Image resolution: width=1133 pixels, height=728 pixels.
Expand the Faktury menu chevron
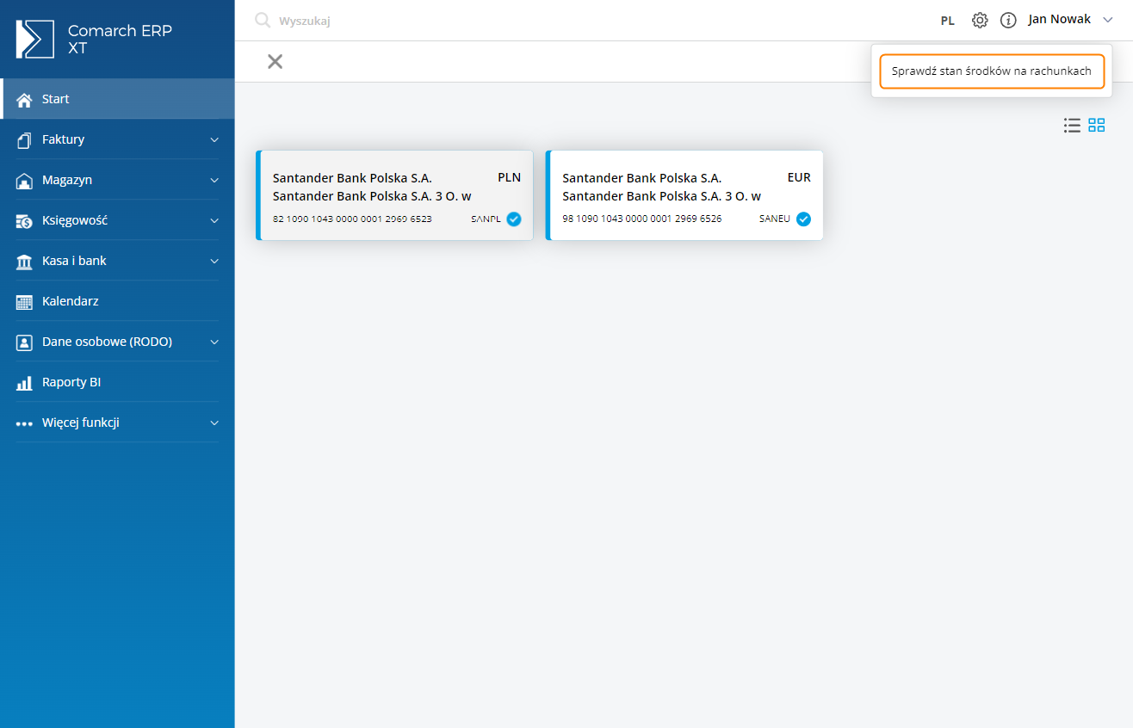point(214,139)
